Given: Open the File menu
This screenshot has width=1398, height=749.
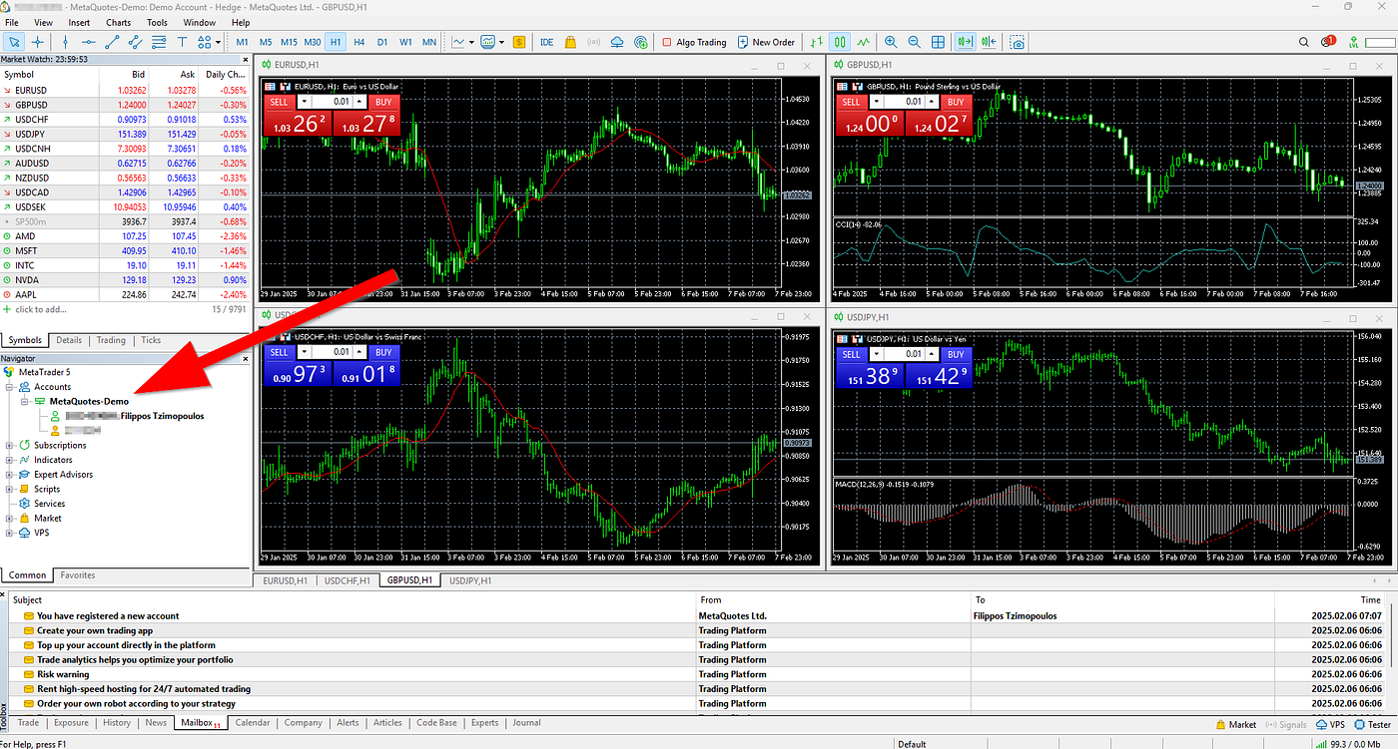Looking at the screenshot, I should 12,22.
